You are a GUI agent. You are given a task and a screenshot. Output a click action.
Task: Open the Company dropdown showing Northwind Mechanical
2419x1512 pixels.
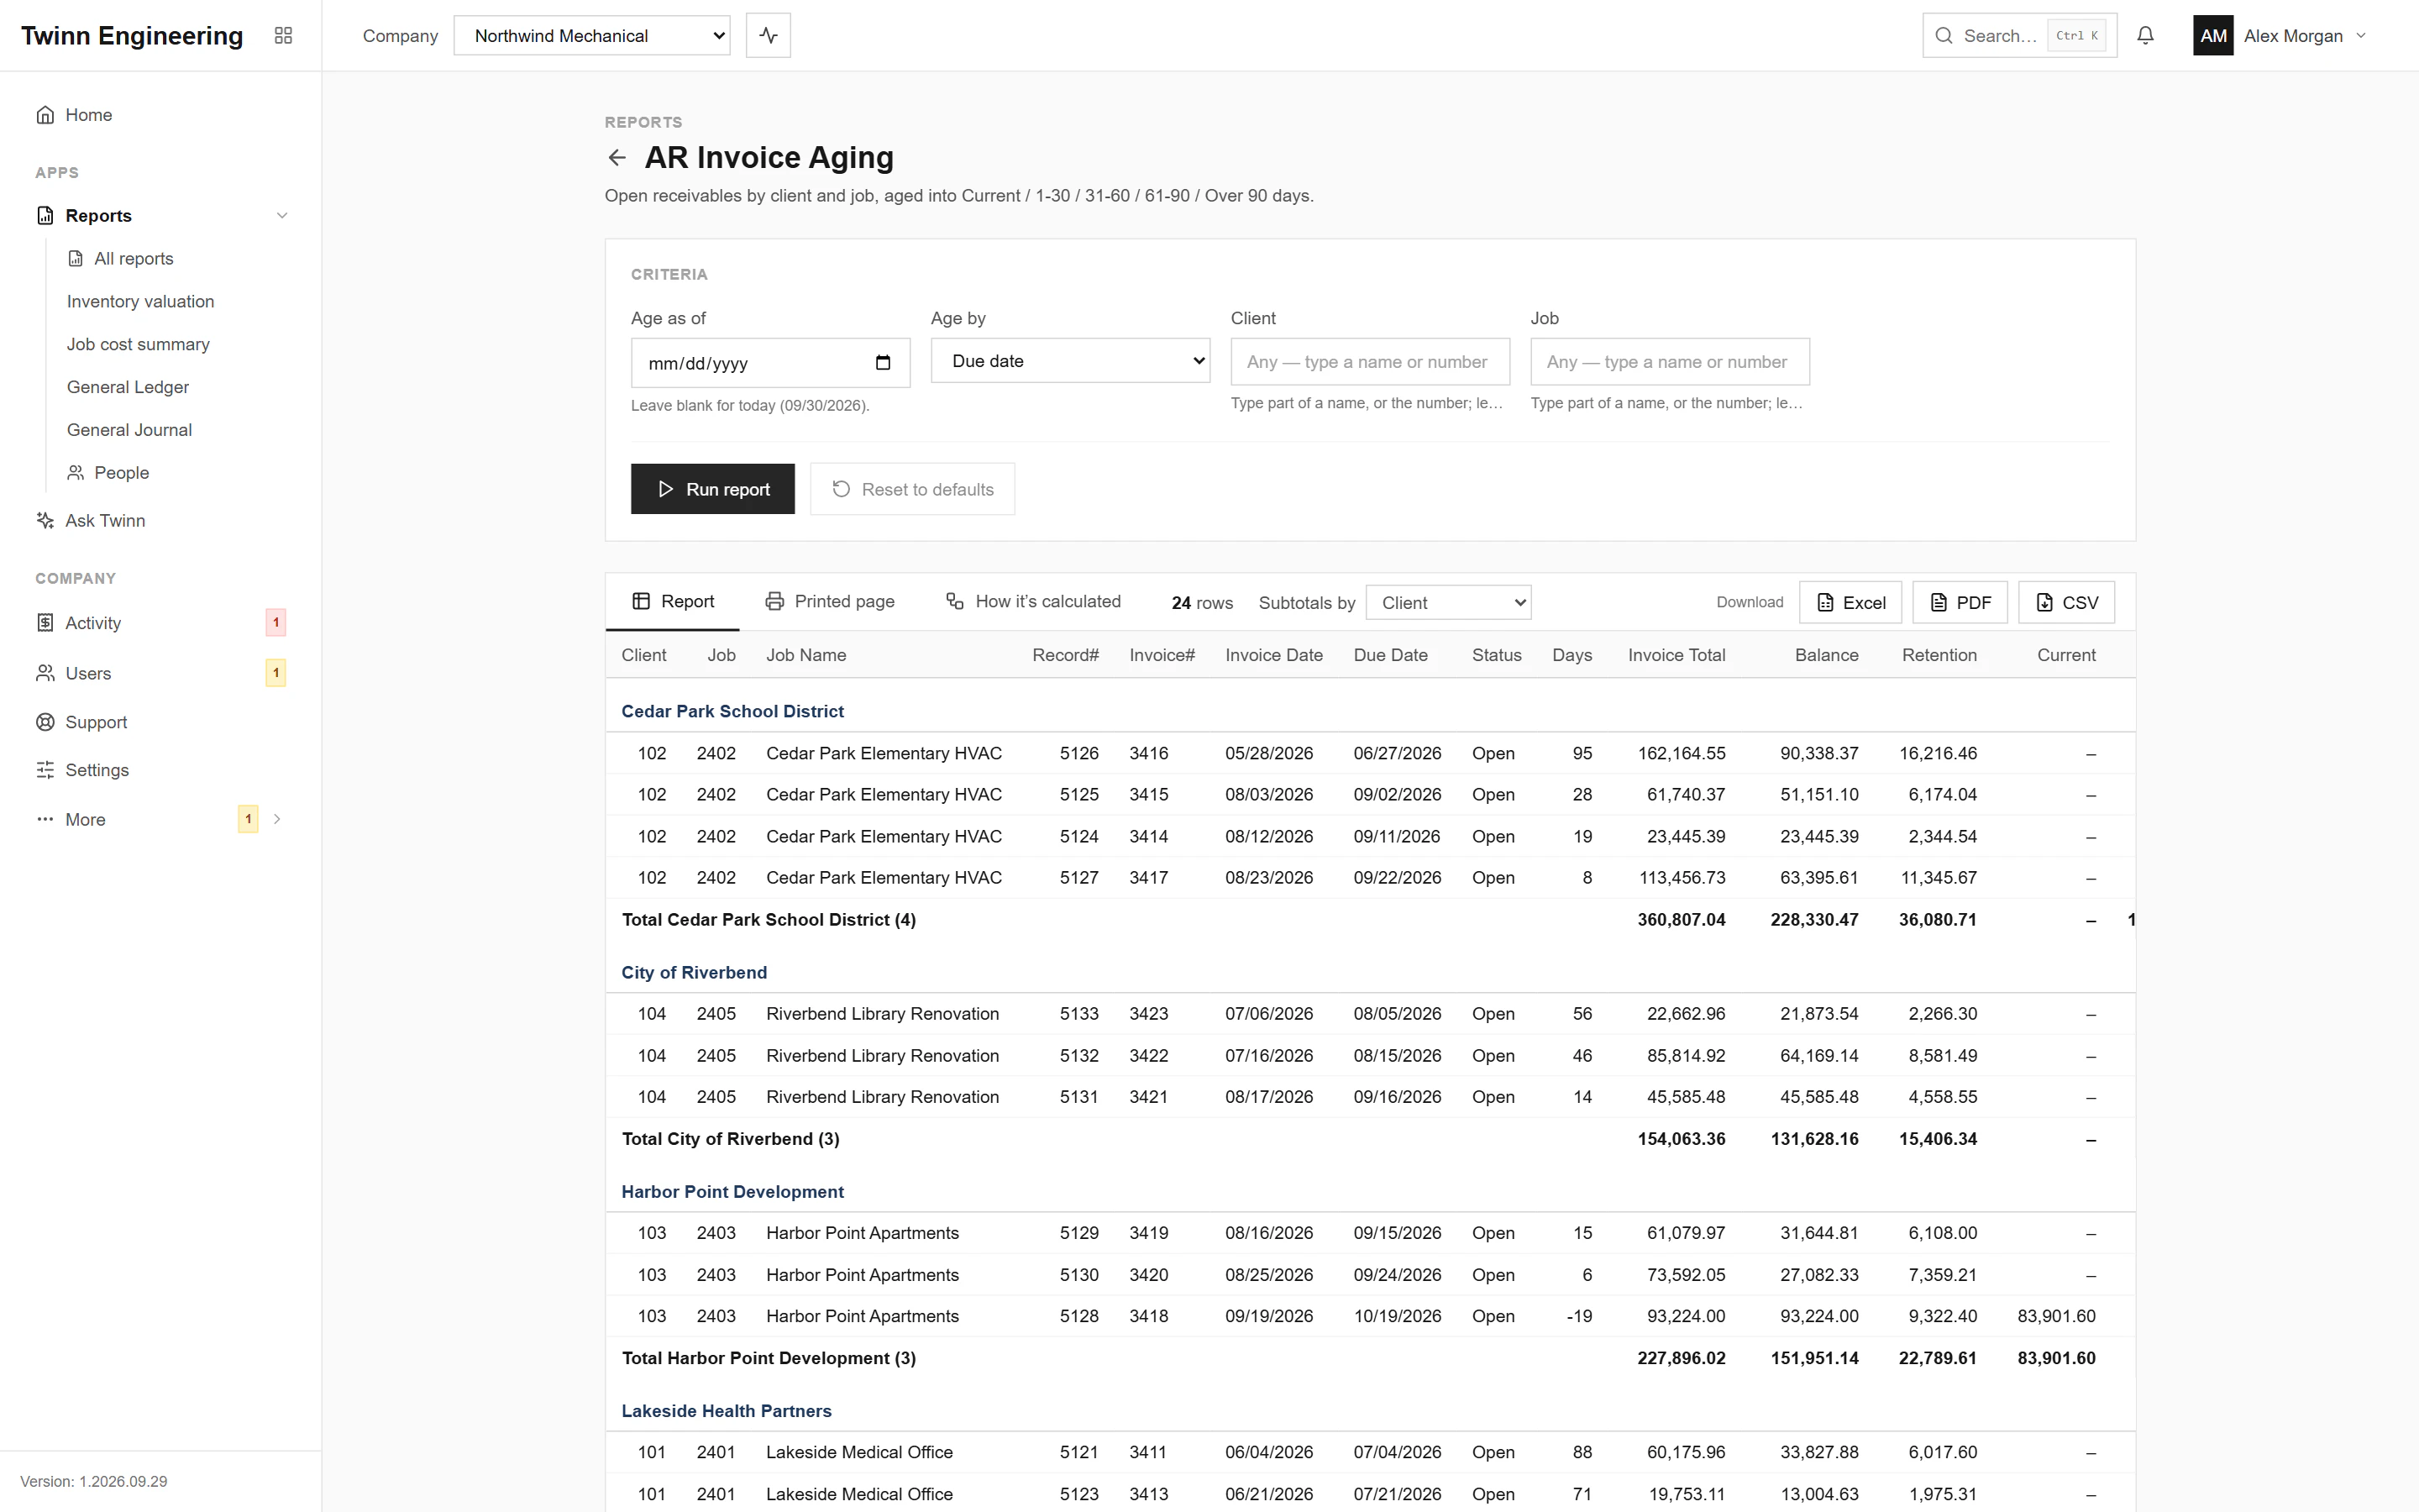point(592,35)
